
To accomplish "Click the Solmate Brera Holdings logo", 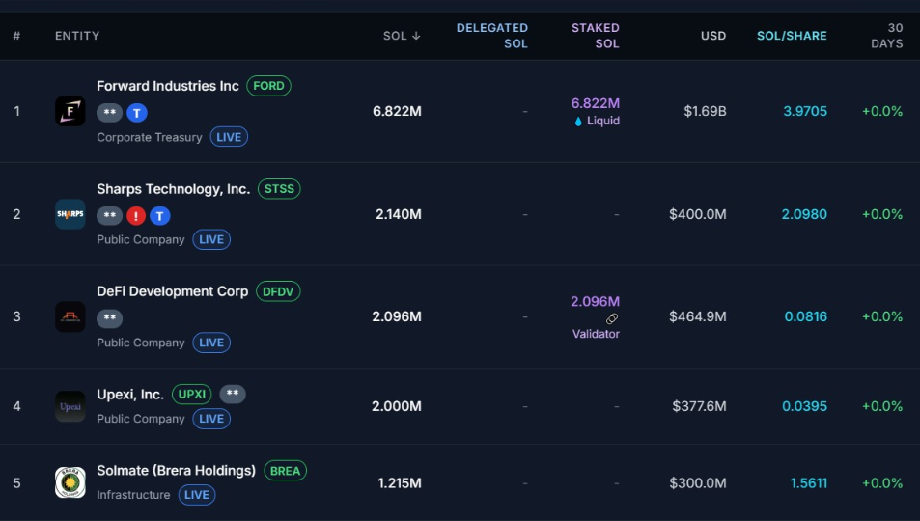I will 70,482.
